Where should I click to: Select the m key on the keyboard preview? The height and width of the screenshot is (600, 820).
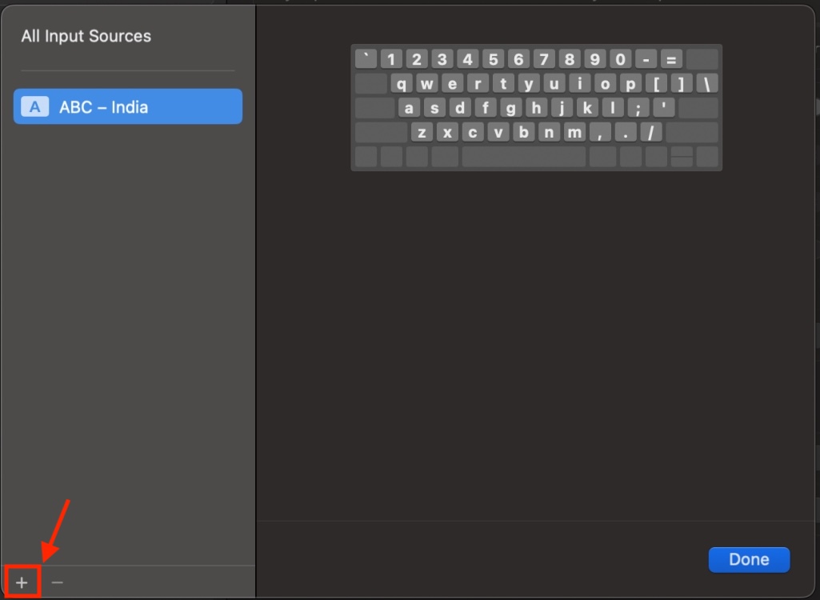tap(575, 132)
